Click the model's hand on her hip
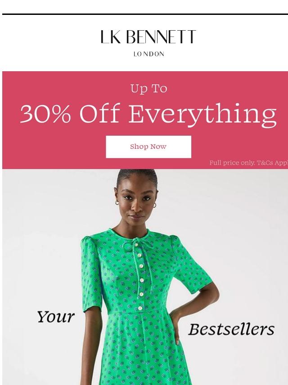288x385 pixels. (175, 326)
